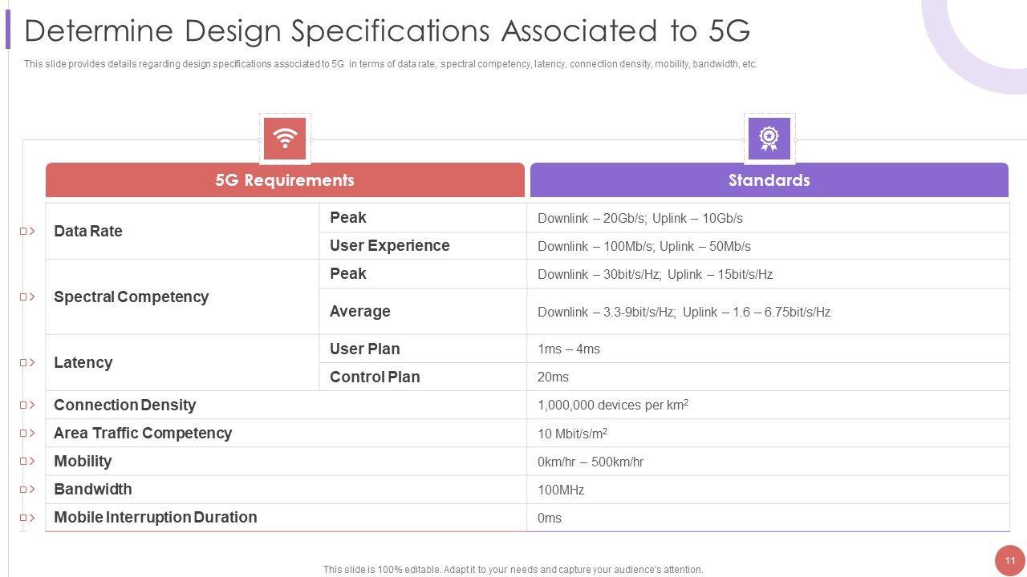Select the 1,000,000 devices per km² cell
1027x577 pixels.
[613, 405]
